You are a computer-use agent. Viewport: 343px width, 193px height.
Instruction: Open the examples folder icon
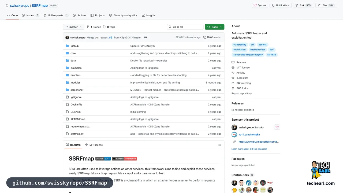tap(67, 68)
